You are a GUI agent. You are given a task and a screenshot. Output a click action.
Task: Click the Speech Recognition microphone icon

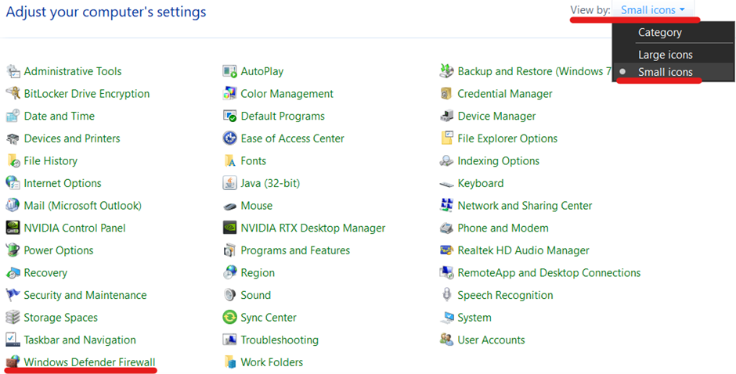pos(446,295)
